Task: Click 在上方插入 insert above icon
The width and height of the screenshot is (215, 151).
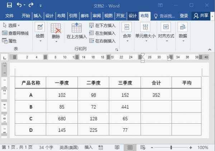Action: coord(77,28)
